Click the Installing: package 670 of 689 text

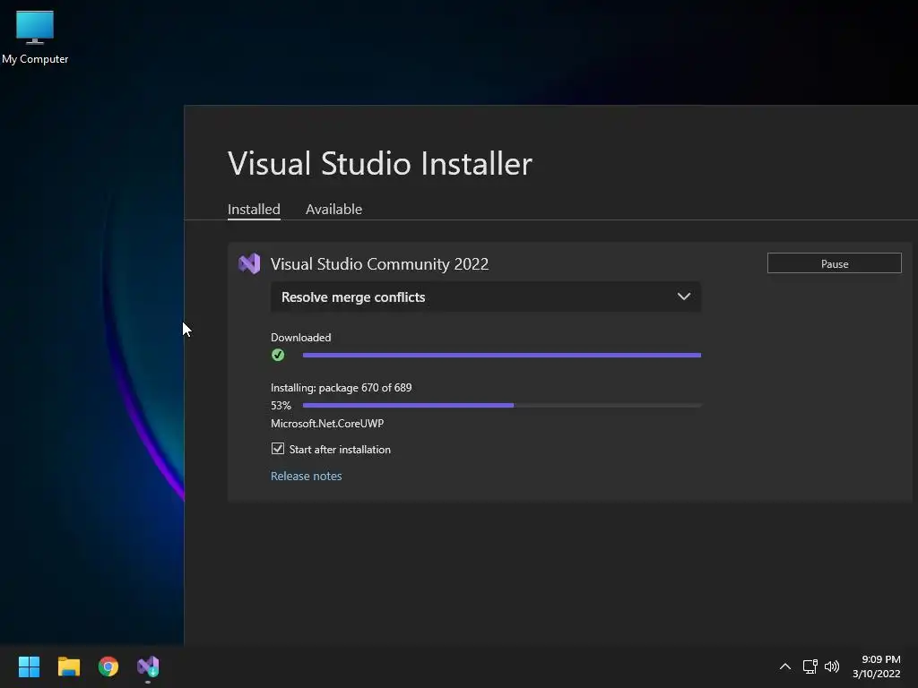(x=342, y=387)
